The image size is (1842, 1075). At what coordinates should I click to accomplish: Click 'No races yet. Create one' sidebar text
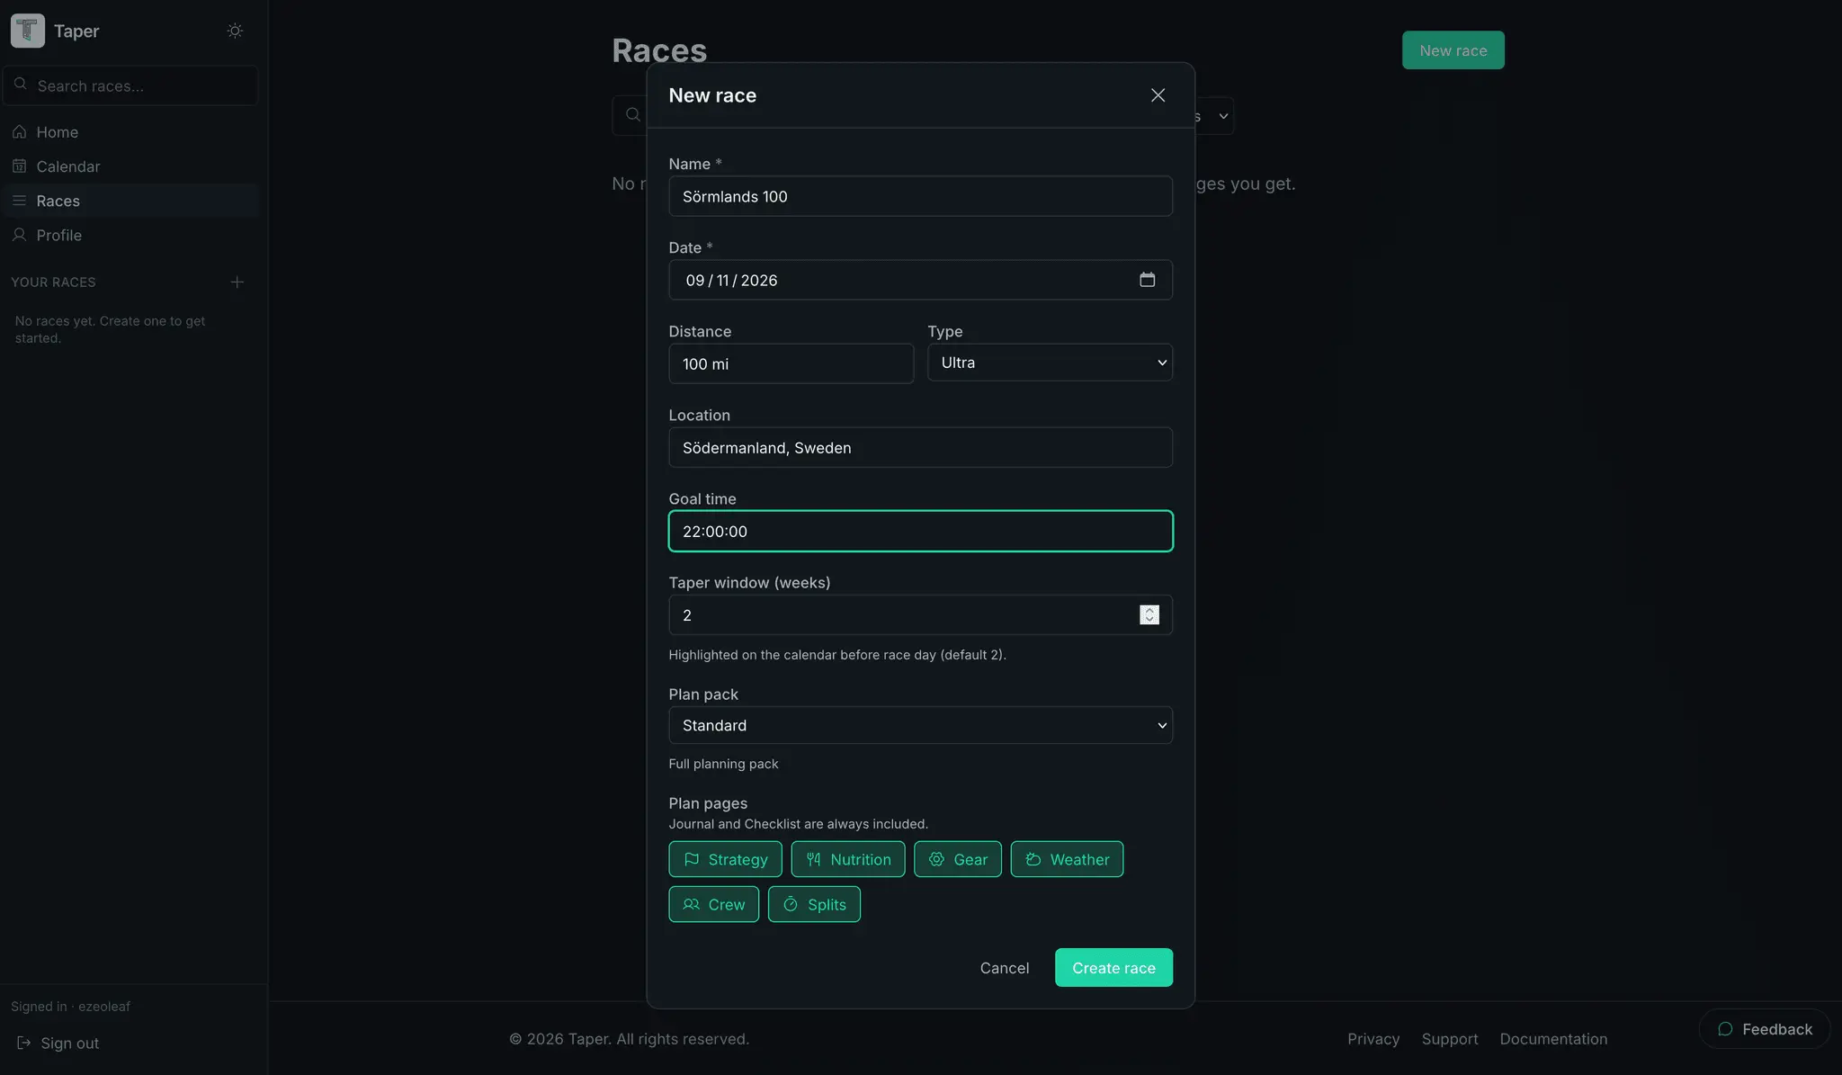(110, 329)
